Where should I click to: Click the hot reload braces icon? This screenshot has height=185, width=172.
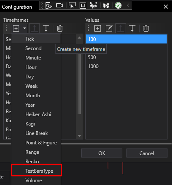106,5
